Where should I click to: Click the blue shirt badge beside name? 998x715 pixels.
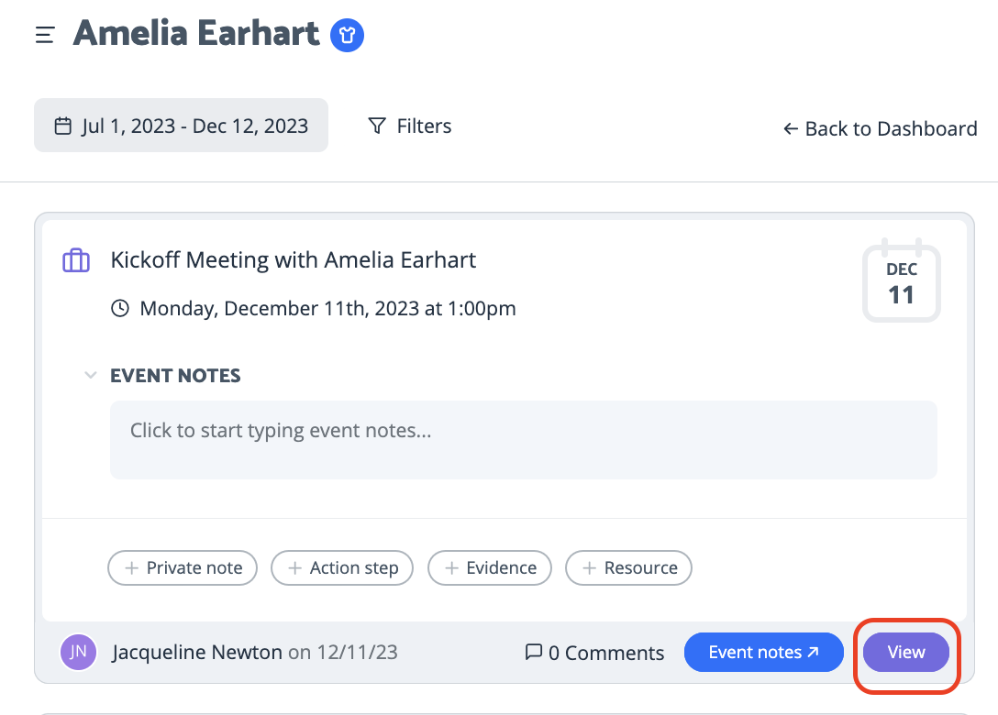[347, 35]
